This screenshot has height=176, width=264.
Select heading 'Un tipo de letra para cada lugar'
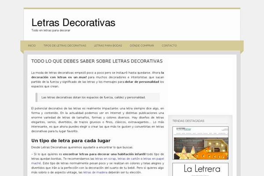click(x=71, y=141)
